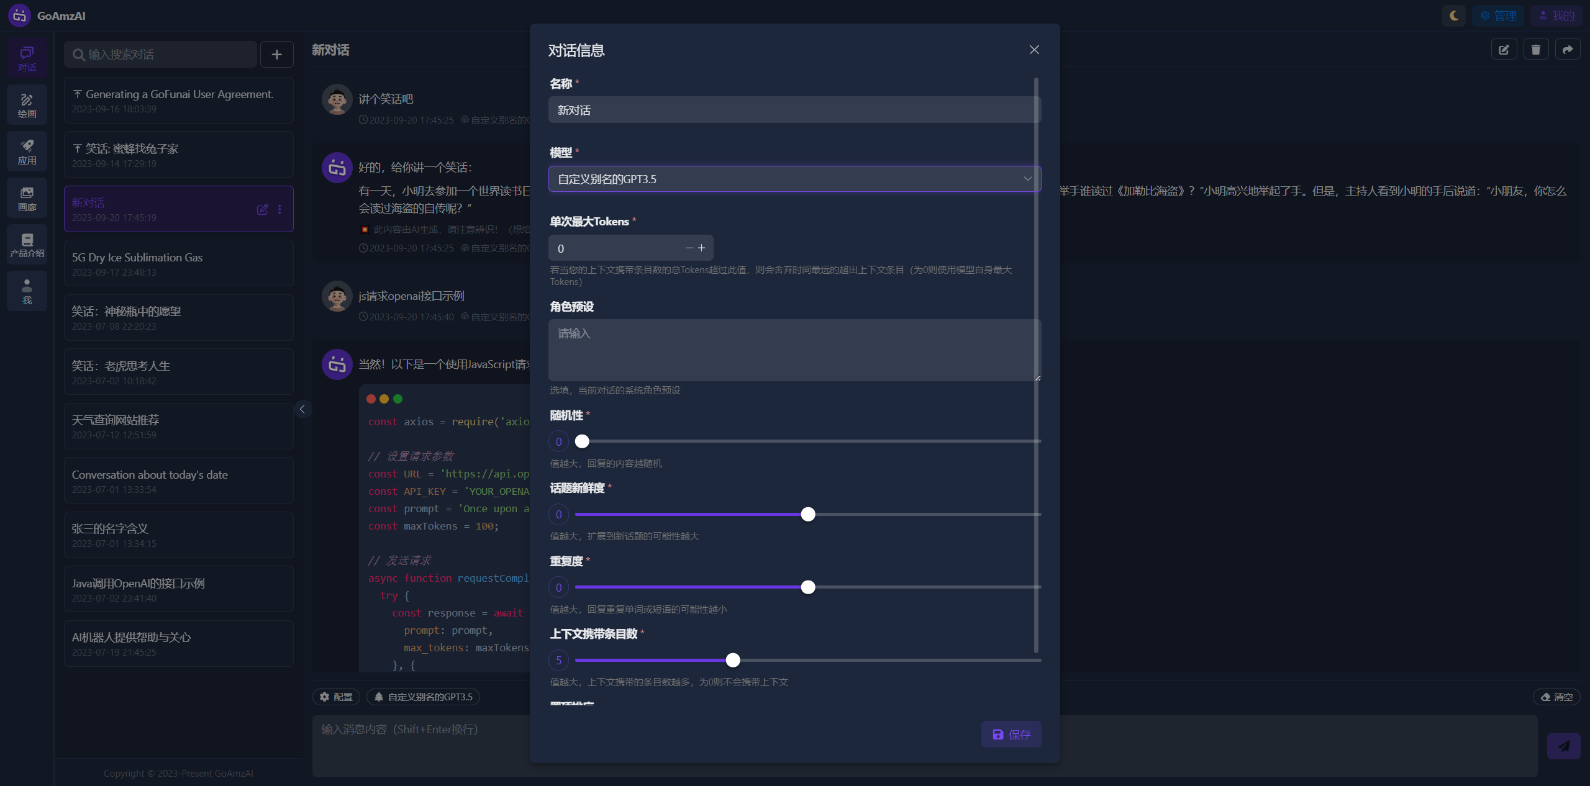
Task: Increase 单次最大Tokens with plus stepper
Action: click(x=702, y=248)
